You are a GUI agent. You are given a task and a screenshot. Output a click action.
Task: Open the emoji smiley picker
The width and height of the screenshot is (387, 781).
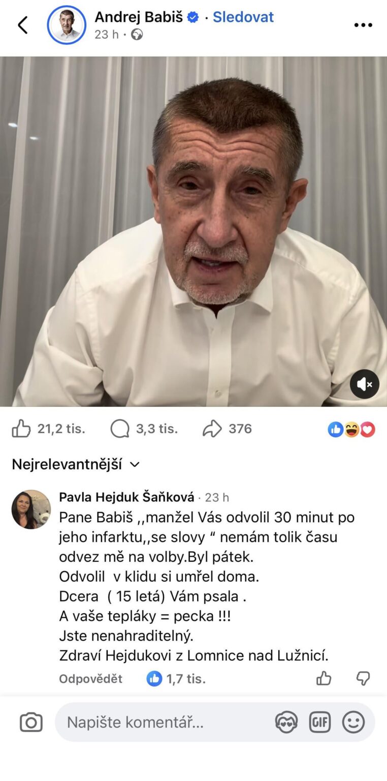353,723
